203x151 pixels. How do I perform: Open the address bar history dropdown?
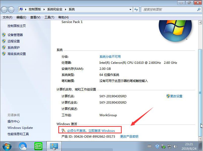coord(130,9)
